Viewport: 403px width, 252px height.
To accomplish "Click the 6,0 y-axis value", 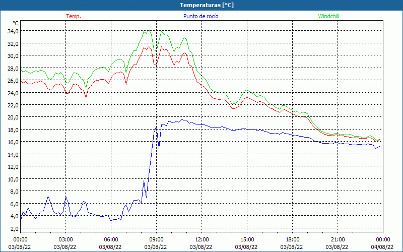I will pos(15,204).
